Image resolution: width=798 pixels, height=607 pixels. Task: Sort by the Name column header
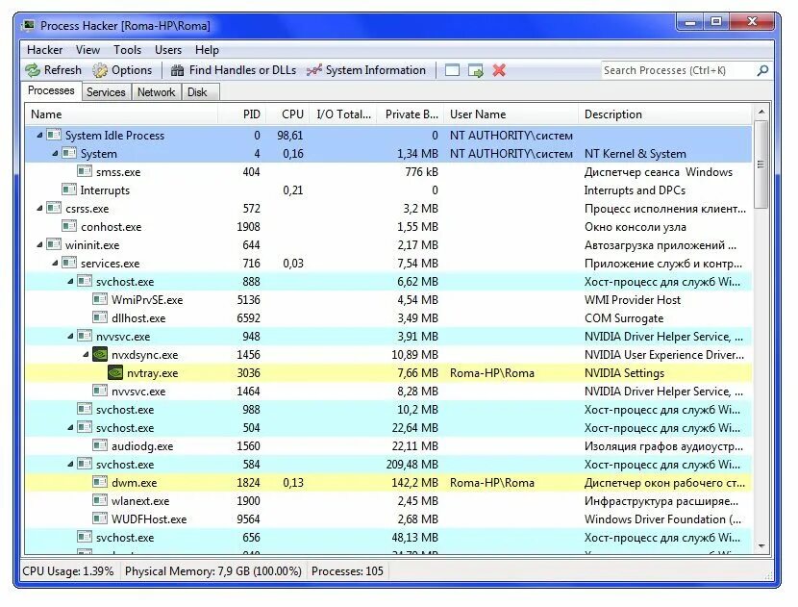click(121, 114)
